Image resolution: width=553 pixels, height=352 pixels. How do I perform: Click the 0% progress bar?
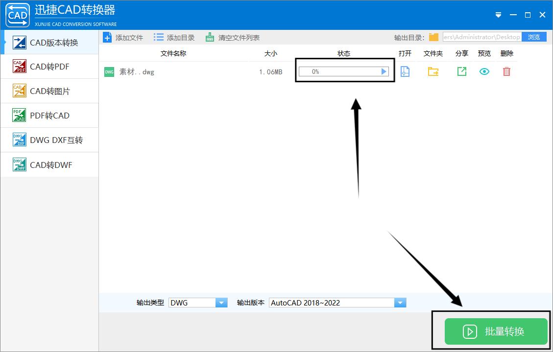click(x=343, y=71)
